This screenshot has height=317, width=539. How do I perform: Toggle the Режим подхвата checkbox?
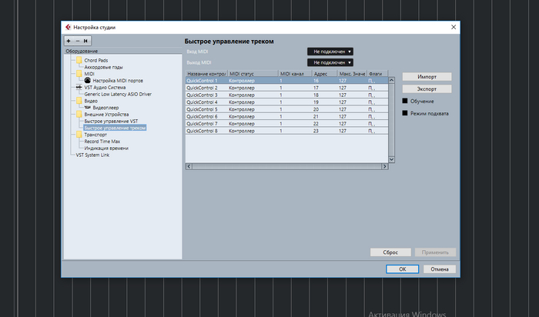(404, 113)
